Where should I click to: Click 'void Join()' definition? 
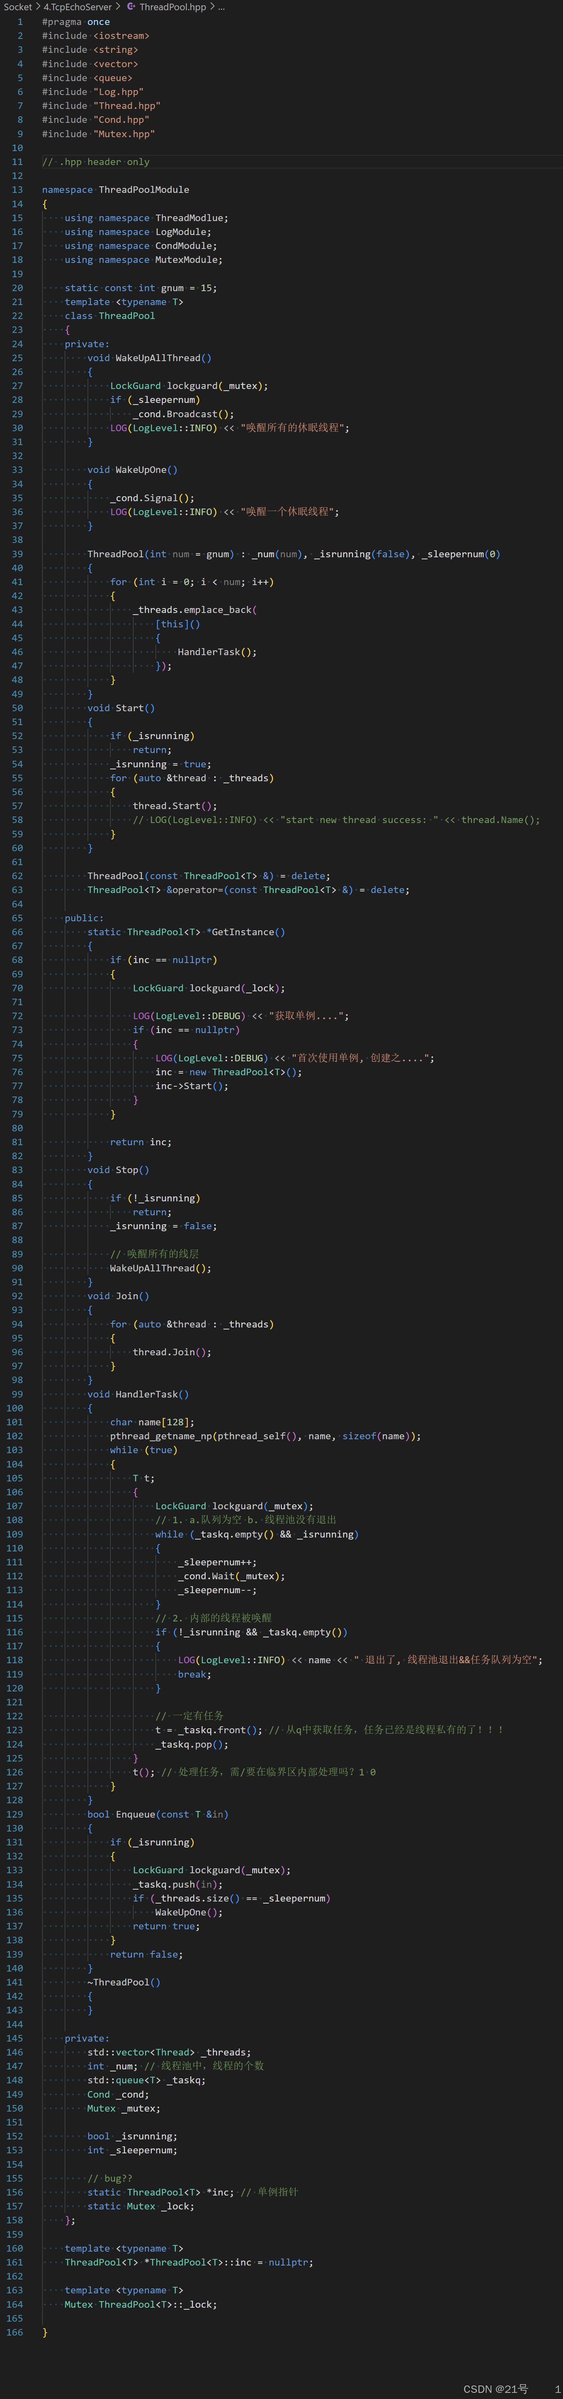click(118, 1296)
